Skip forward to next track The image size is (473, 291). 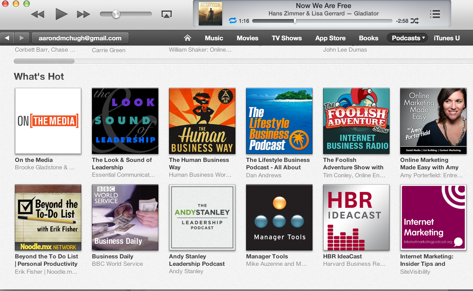83,14
